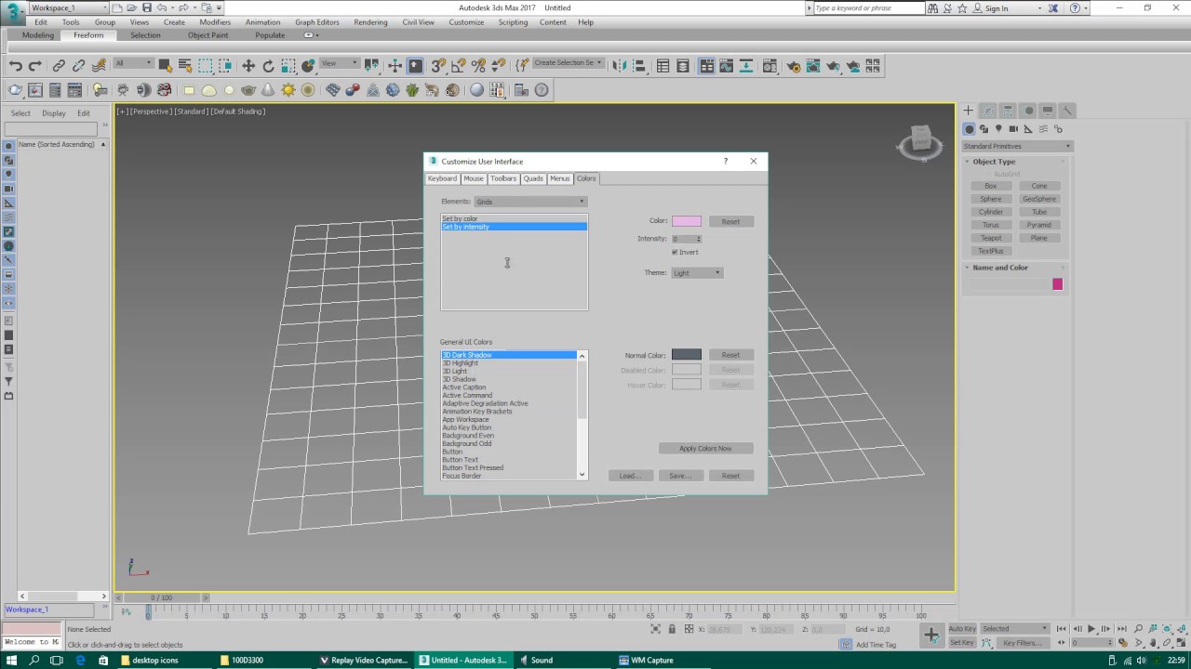This screenshot has height=669, width=1191.
Task: Click the sun light icon in ribbon
Action: 288,90
